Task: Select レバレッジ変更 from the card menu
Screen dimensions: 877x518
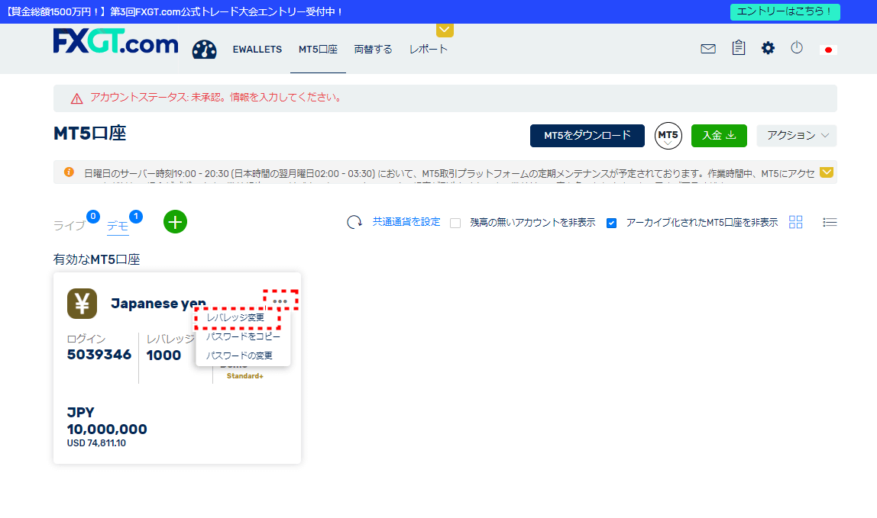Action: [235, 317]
